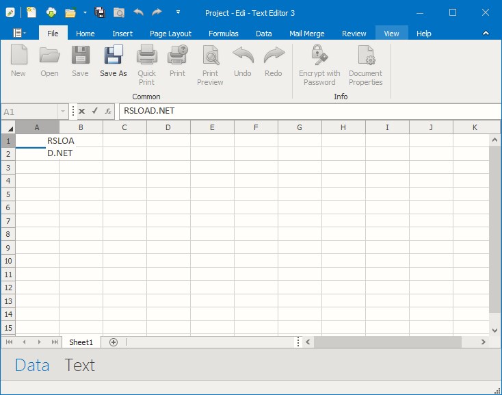Collapse the ribbon with the chevron arrow
Screen dimensions: 502x395
pyautogui.click(x=486, y=33)
